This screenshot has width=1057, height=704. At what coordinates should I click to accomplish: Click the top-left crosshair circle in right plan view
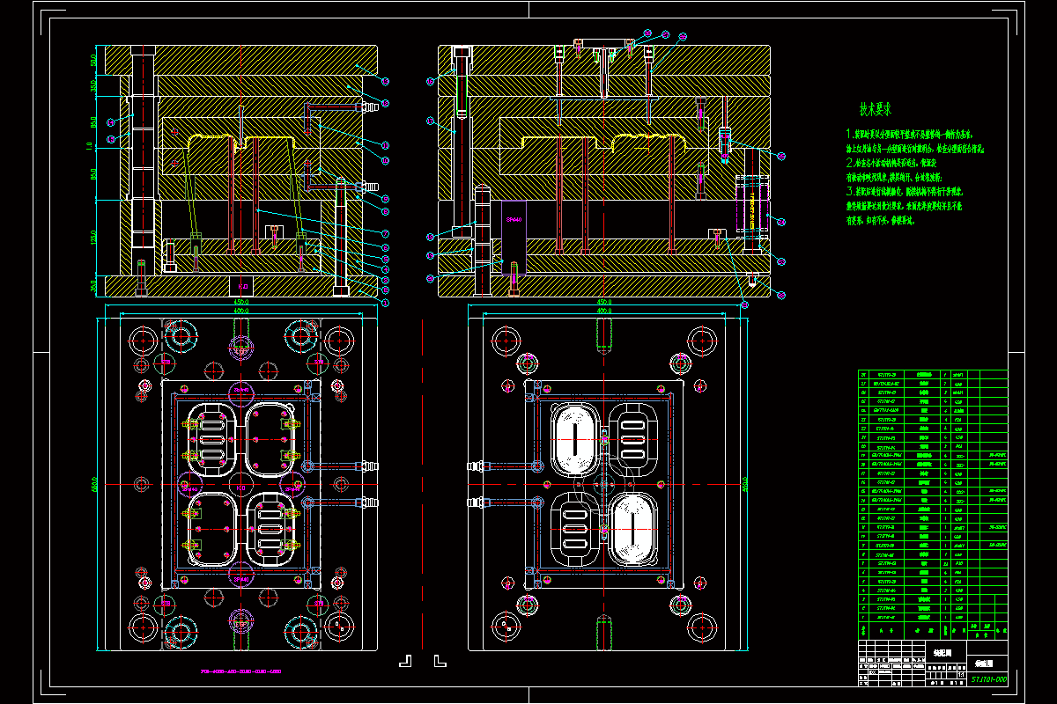tap(506, 341)
